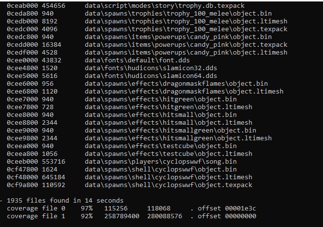Image resolution: width=323 pixels, height=227 pixels.
Task: Click the slamicon32.dds file path
Action: [151, 68]
